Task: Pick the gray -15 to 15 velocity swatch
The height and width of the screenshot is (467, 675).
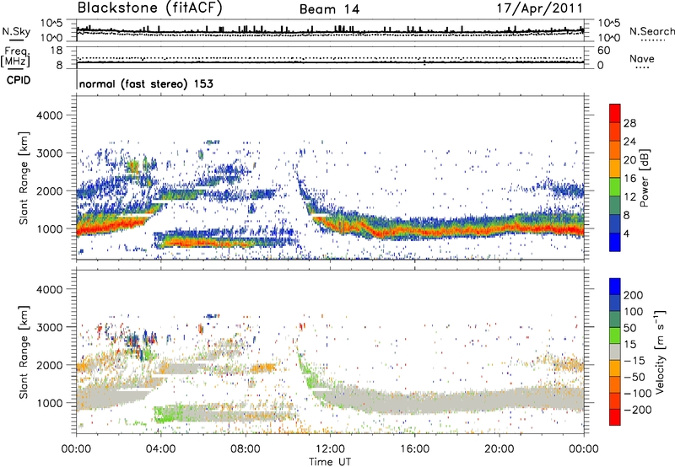Action: click(x=615, y=352)
